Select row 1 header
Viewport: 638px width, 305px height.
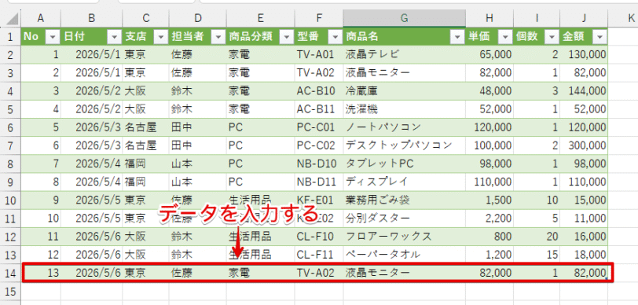pos(10,37)
